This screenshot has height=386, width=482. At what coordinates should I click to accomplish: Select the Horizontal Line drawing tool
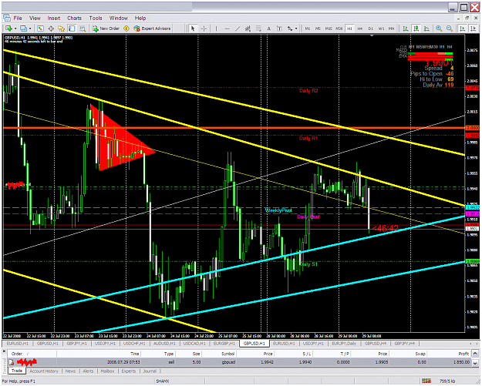tap(227, 29)
